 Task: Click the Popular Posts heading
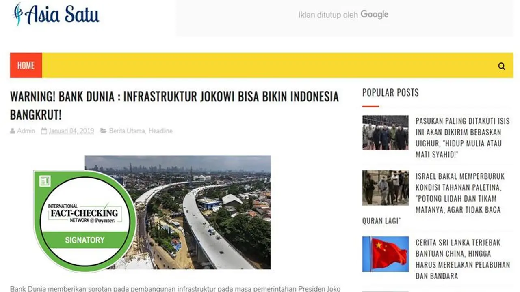coord(390,92)
